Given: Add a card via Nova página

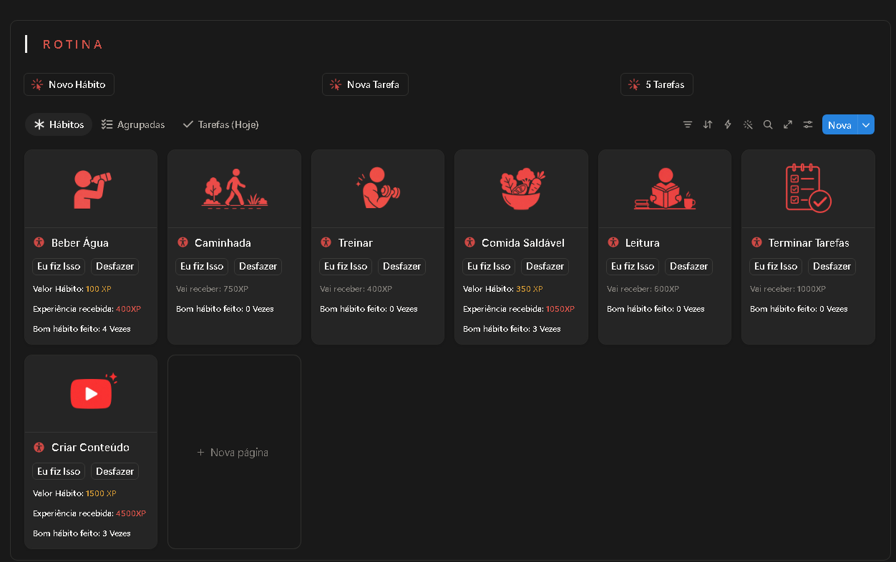Looking at the screenshot, I should click(234, 452).
